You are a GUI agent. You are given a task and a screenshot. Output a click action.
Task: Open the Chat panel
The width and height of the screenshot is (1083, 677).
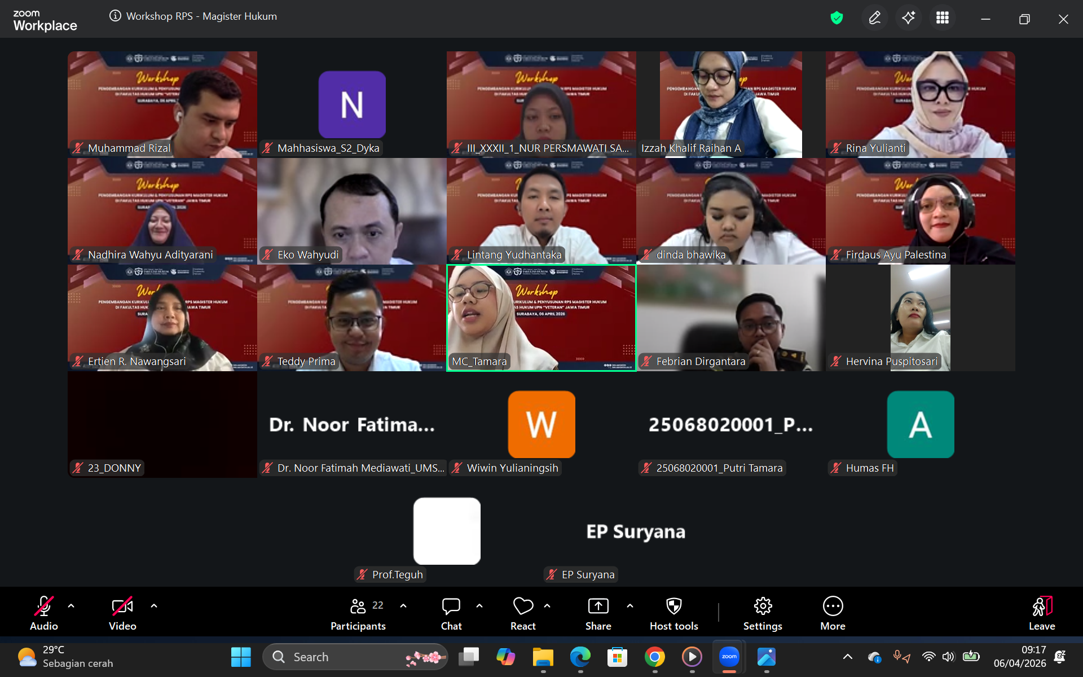451,613
